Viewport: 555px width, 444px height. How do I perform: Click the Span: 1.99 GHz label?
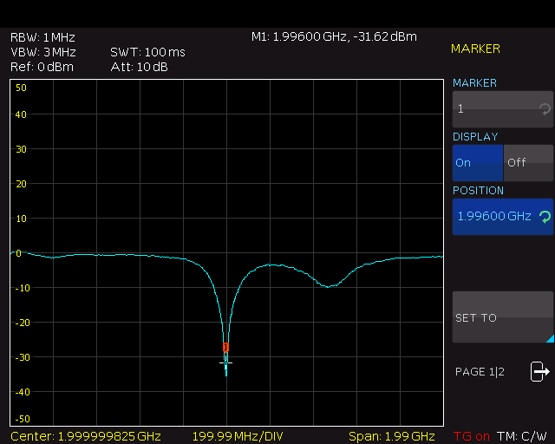(x=391, y=436)
